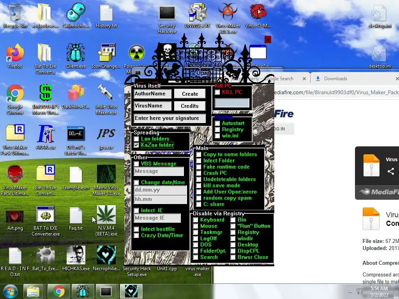The height and width of the screenshot is (299, 399).
Task: Click the Message IE text field
Action: click(157, 218)
